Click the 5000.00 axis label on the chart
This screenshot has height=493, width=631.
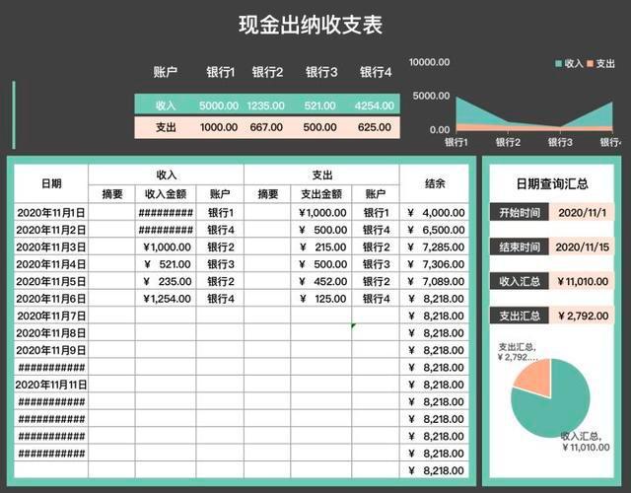[x=431, y=96]
